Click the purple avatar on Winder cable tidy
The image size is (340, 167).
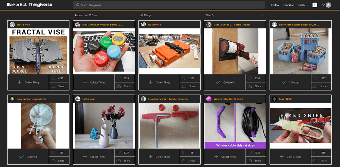(x=209, y=99)
